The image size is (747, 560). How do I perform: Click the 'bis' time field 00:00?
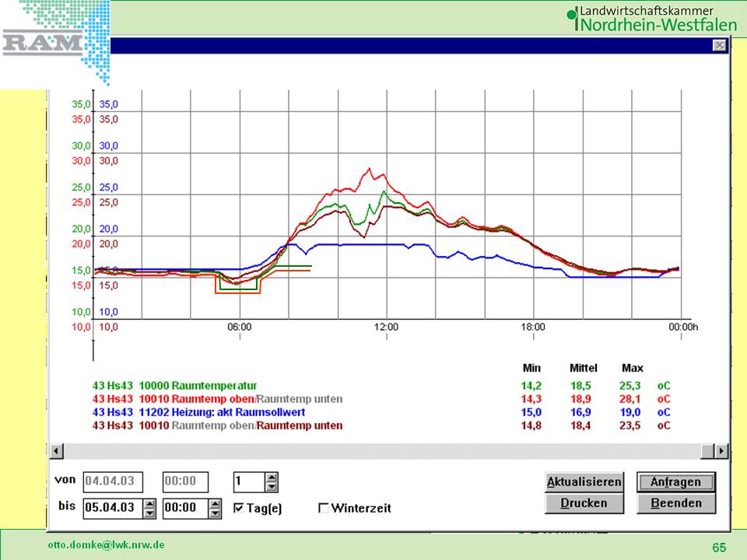pos(185,509)
